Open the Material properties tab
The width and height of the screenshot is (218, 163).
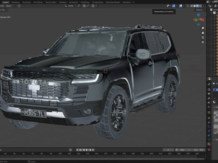tap(209, 144)
